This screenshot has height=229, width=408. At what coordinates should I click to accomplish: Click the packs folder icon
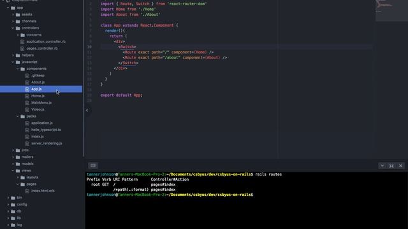click(23, 116)
